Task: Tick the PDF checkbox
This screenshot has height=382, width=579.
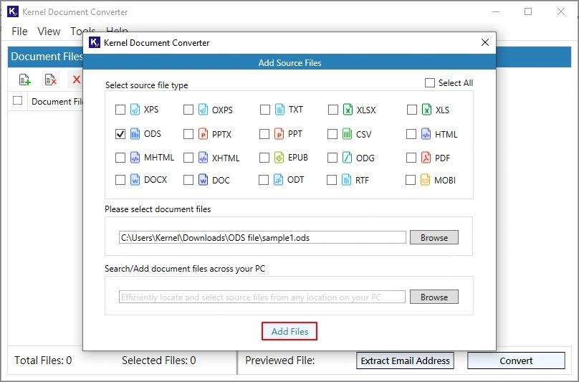Action: (x=411, y=158)
